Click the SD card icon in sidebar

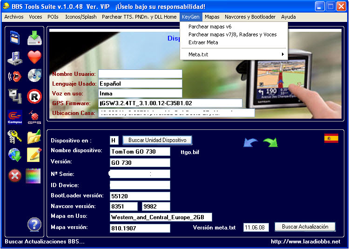point(15,38)
